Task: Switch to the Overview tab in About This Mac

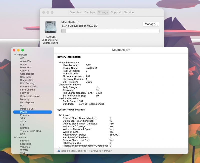Action: [x=76, y=12]
